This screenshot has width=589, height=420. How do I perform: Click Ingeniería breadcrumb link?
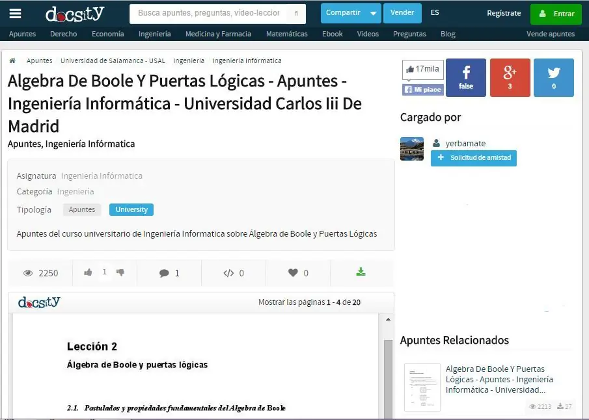pos(189,61)
